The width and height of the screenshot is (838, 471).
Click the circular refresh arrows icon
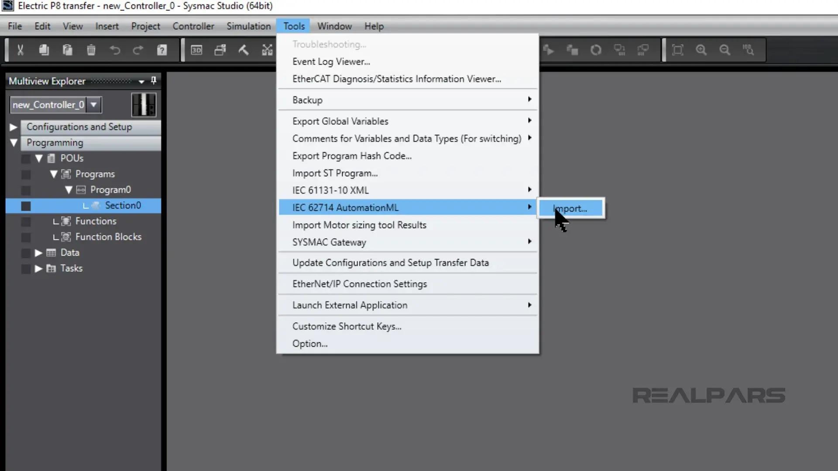click(596, 50)
